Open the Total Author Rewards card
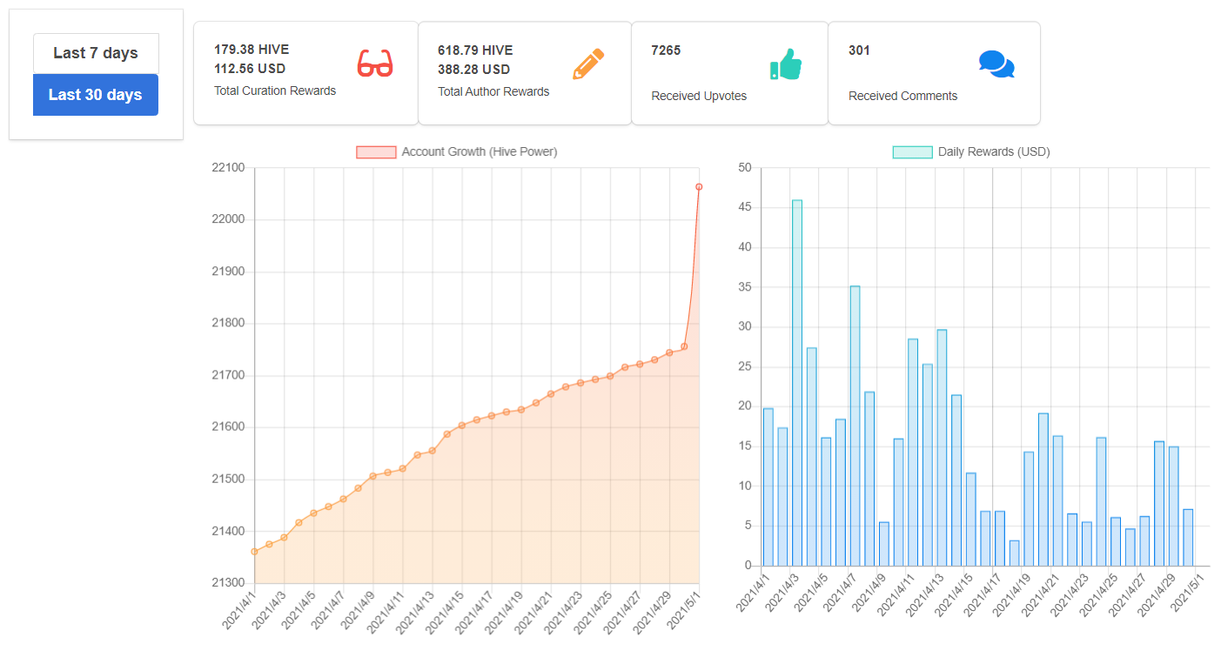1221x651 pixels. point(525,73)
